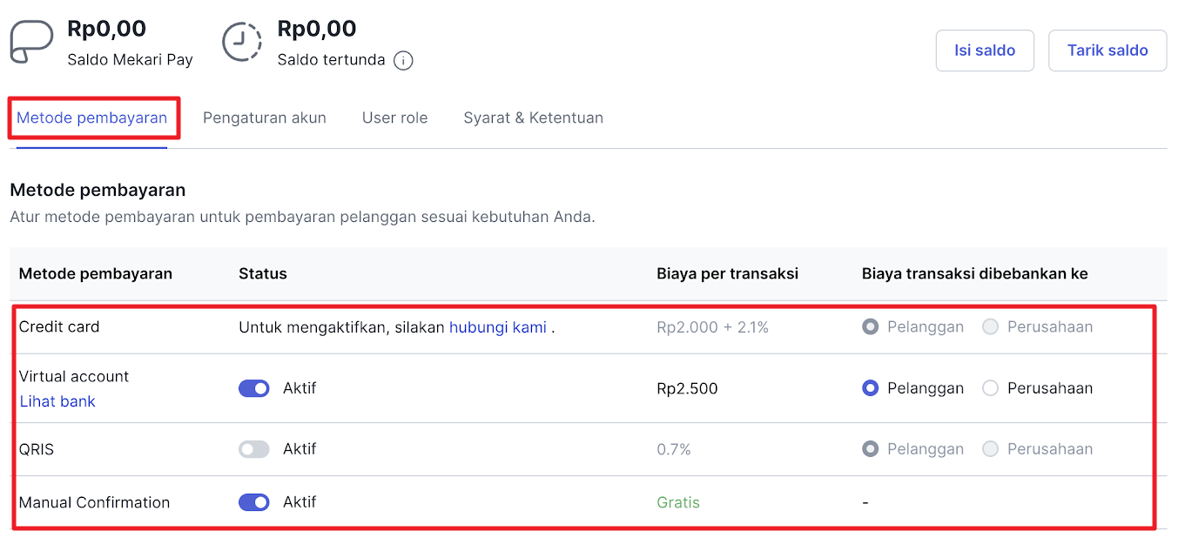Open the Metode pembayaran tab

pyautogui.click(x=92, y=118)
